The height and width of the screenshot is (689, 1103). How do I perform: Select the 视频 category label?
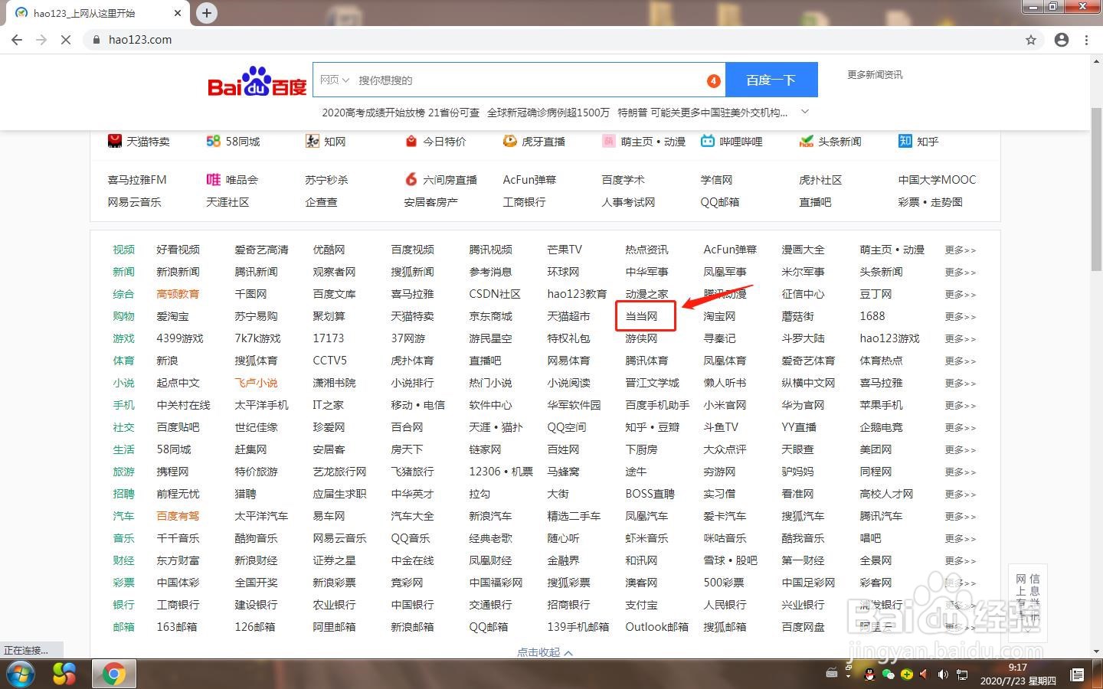click(123, 250)
